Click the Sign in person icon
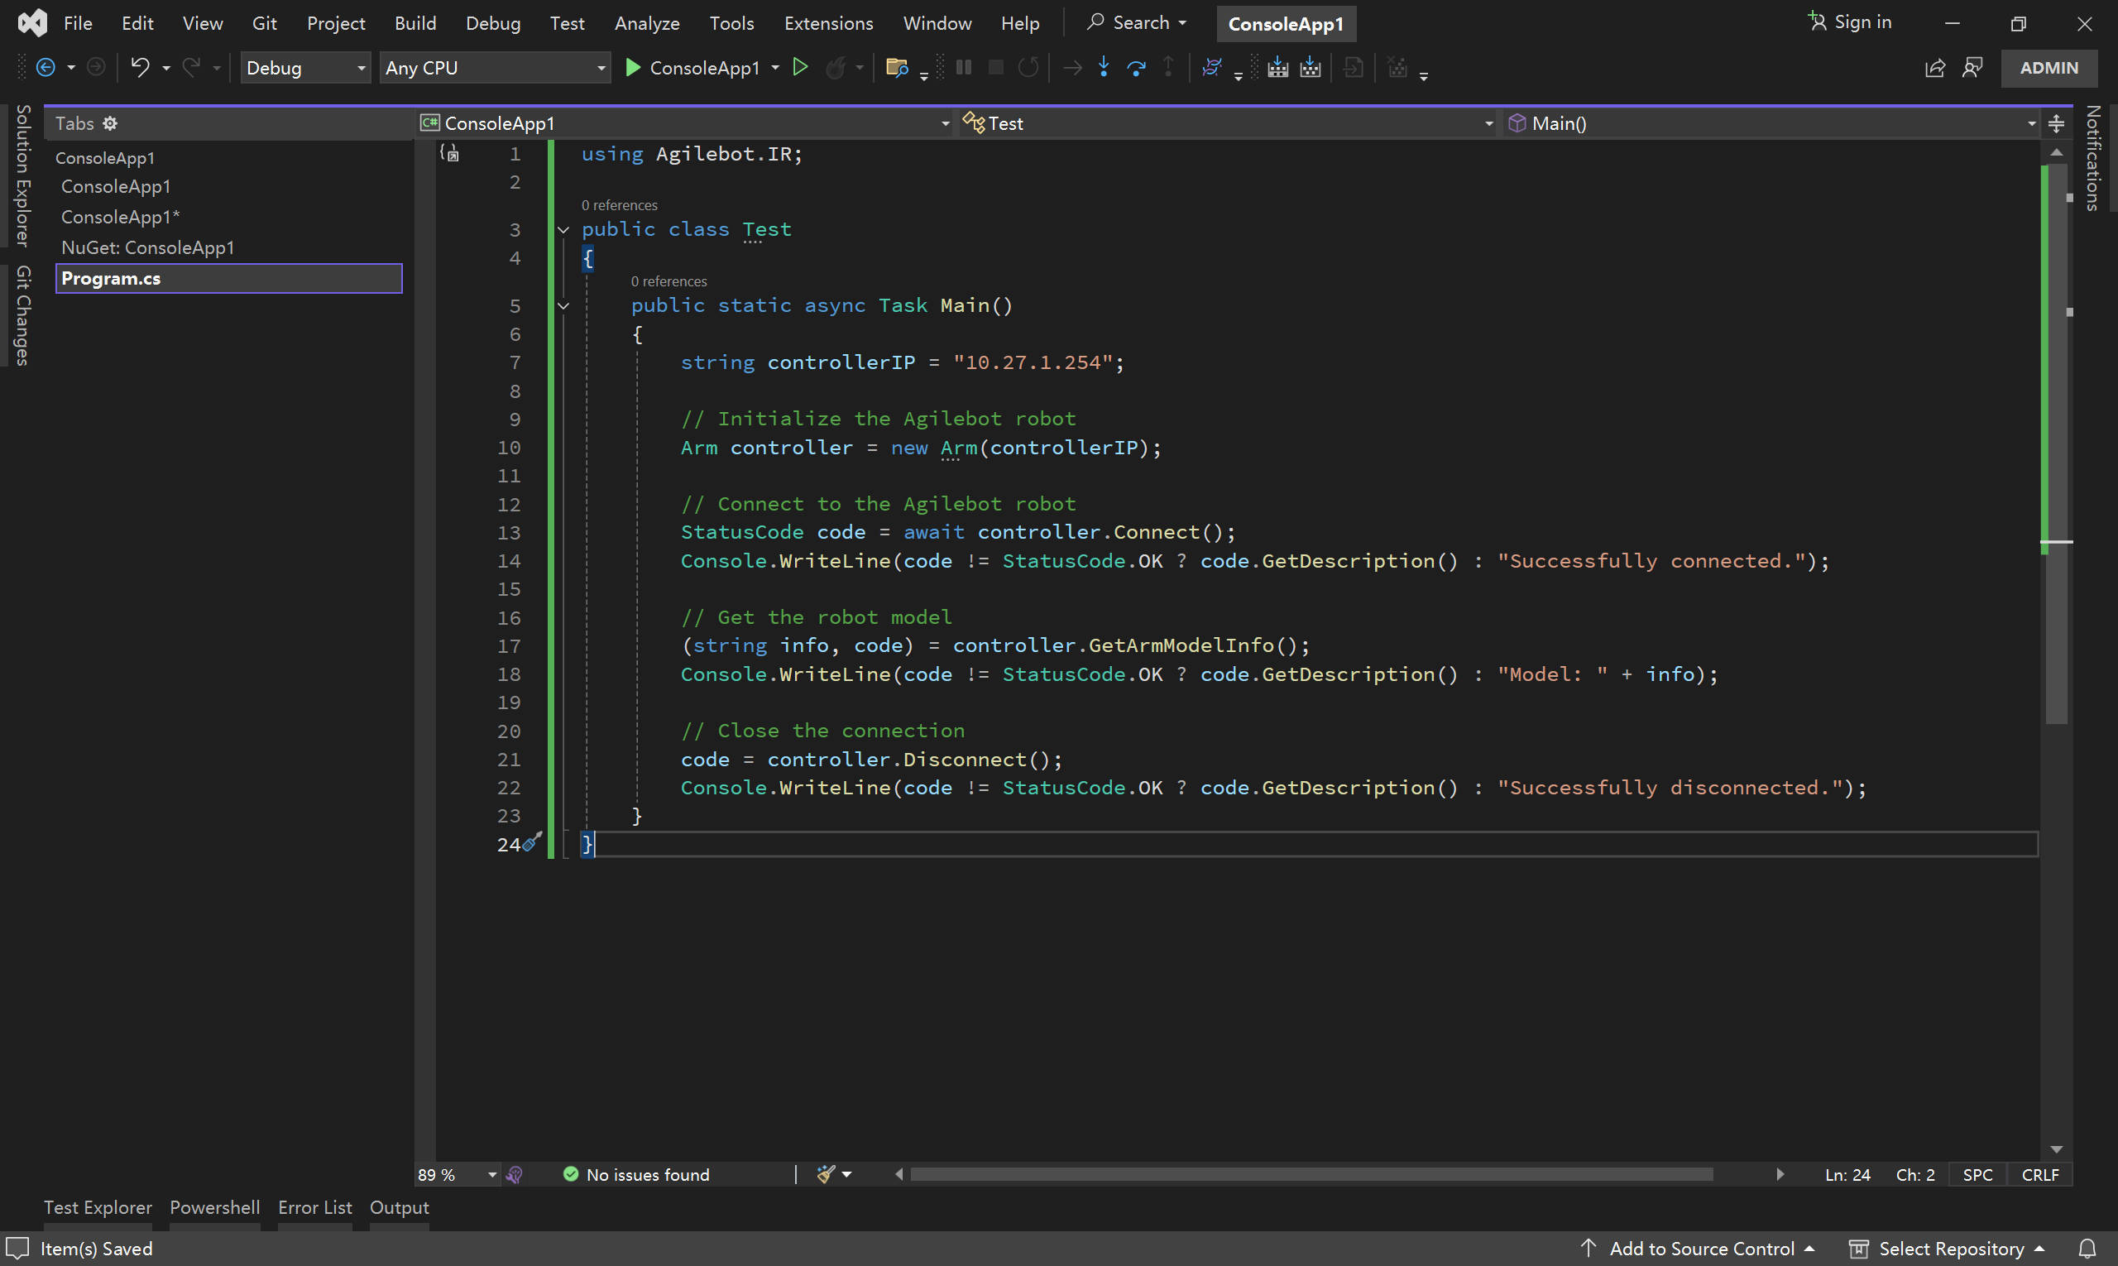2118x1266 pixels. tap(1818, 22)
